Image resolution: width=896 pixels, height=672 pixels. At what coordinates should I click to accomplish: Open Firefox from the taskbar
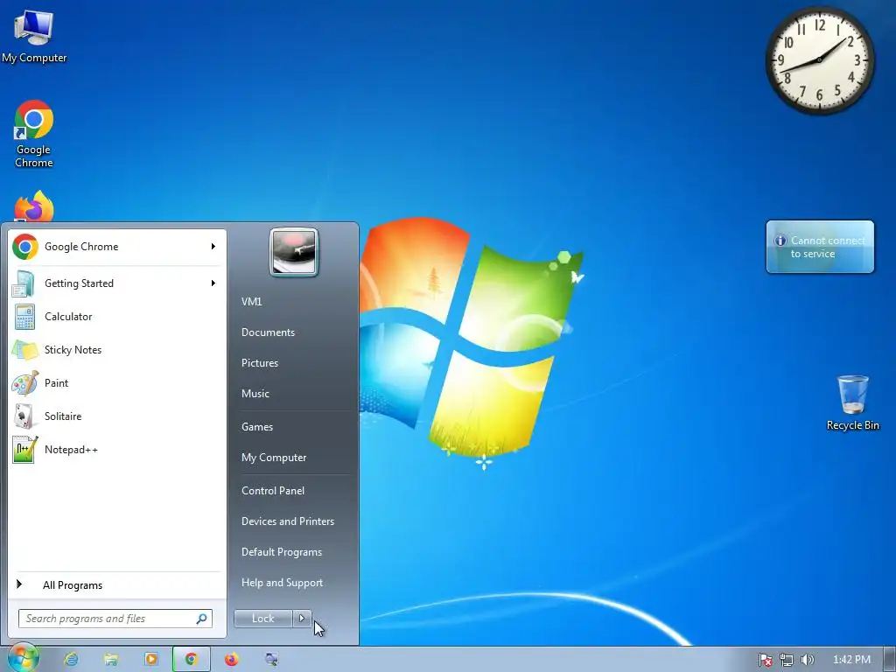[231, 660]
